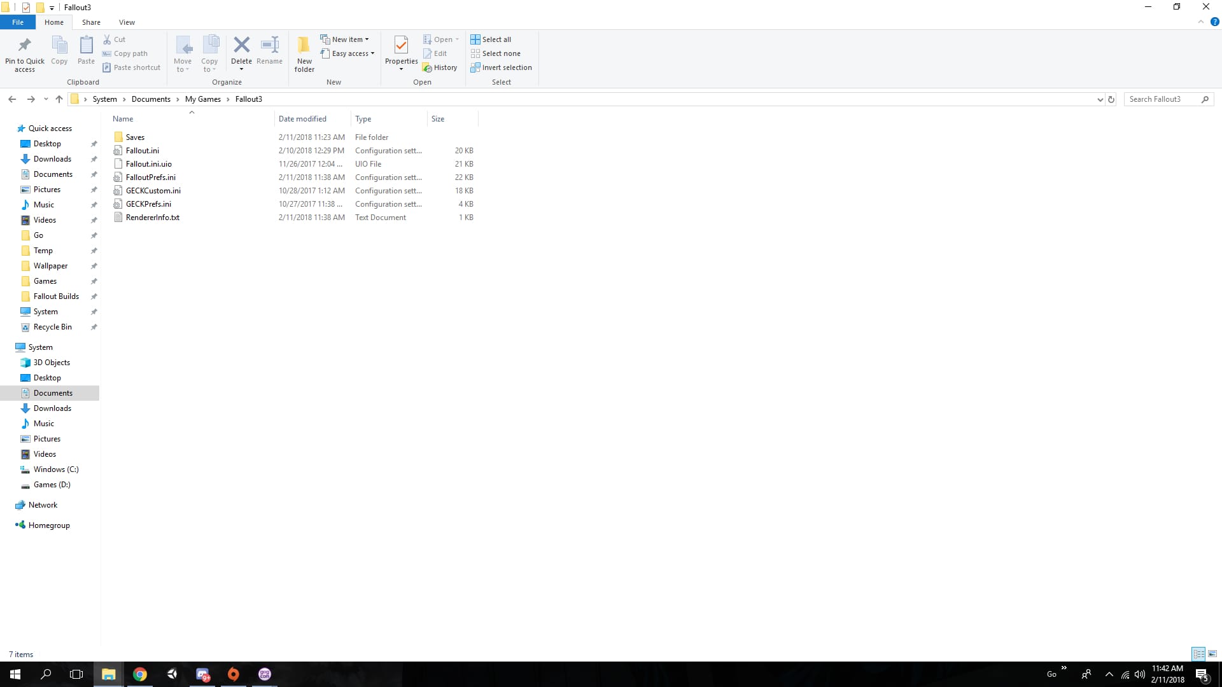Open Google Chrome from taskbar
The image size is (1222, 687).
coord(140,674)
